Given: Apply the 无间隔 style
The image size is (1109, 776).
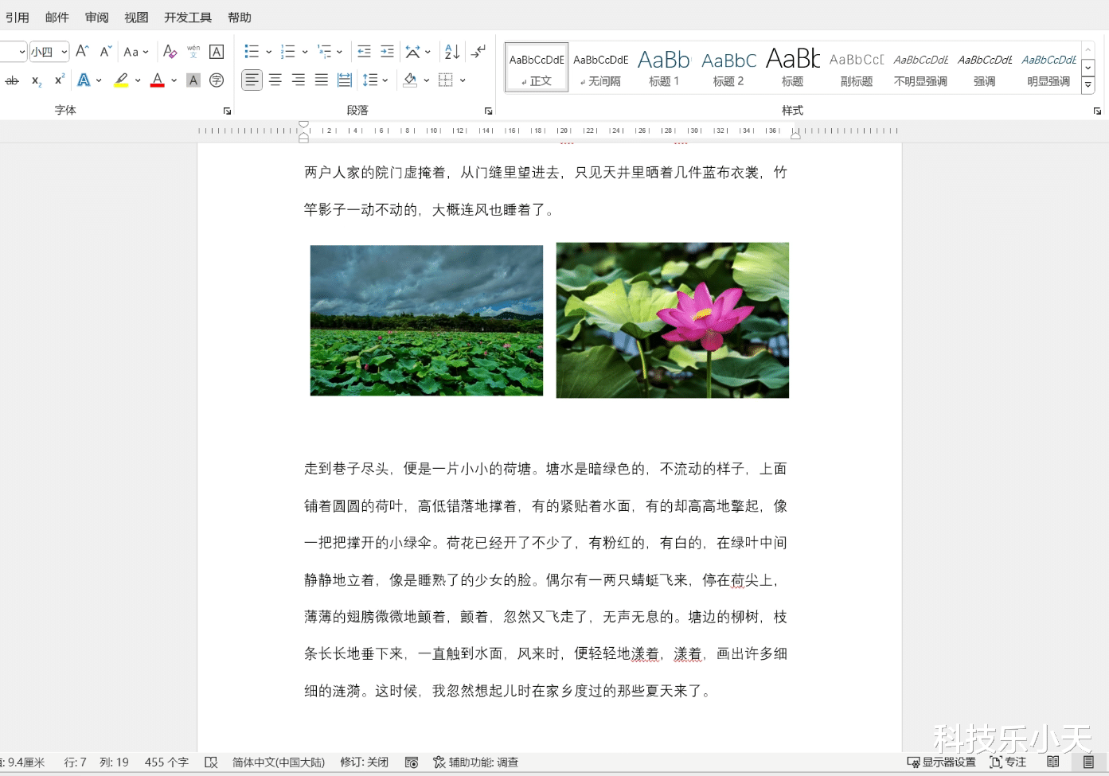Looking at the screenshot, I should tap(600, 68).
